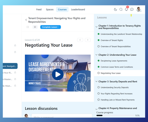This screenshot has width=148, height=122.
Task: Click the second lock icon in left sidebar
Action: click(15, 52)
